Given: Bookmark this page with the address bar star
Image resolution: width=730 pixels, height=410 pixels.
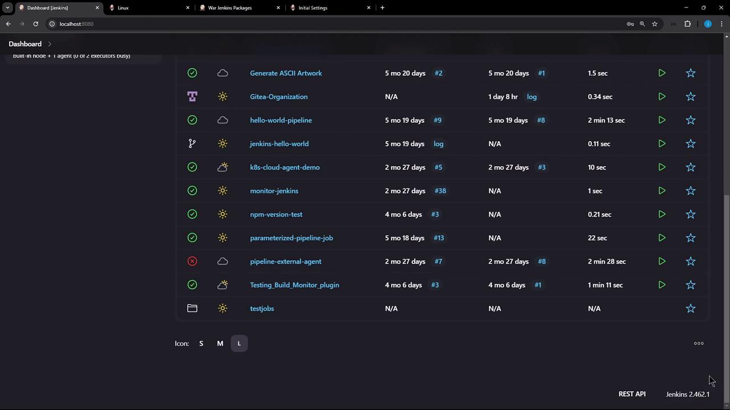Looking at the screenshot, I should 655,24.
